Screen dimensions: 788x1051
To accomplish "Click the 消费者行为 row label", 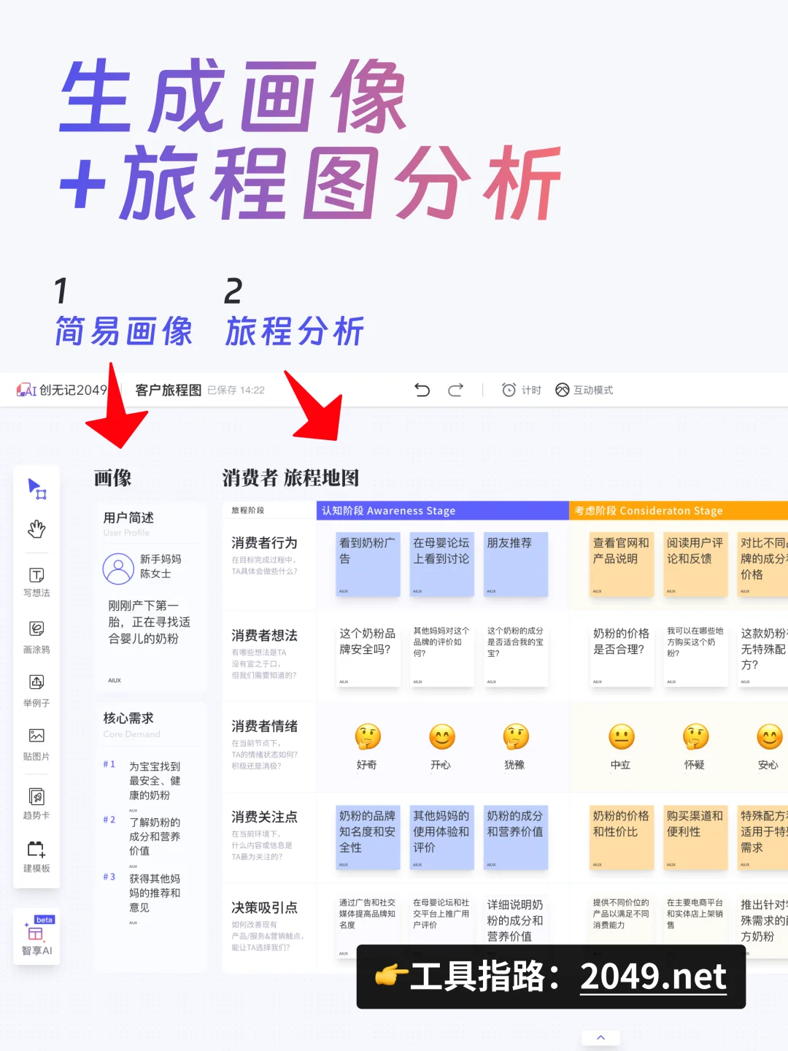I will click(264, 543).
